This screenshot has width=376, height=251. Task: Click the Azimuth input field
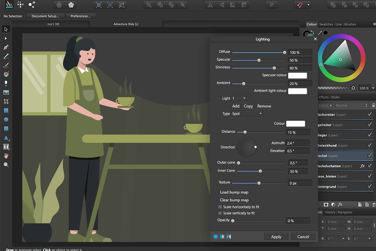[298, 143]
